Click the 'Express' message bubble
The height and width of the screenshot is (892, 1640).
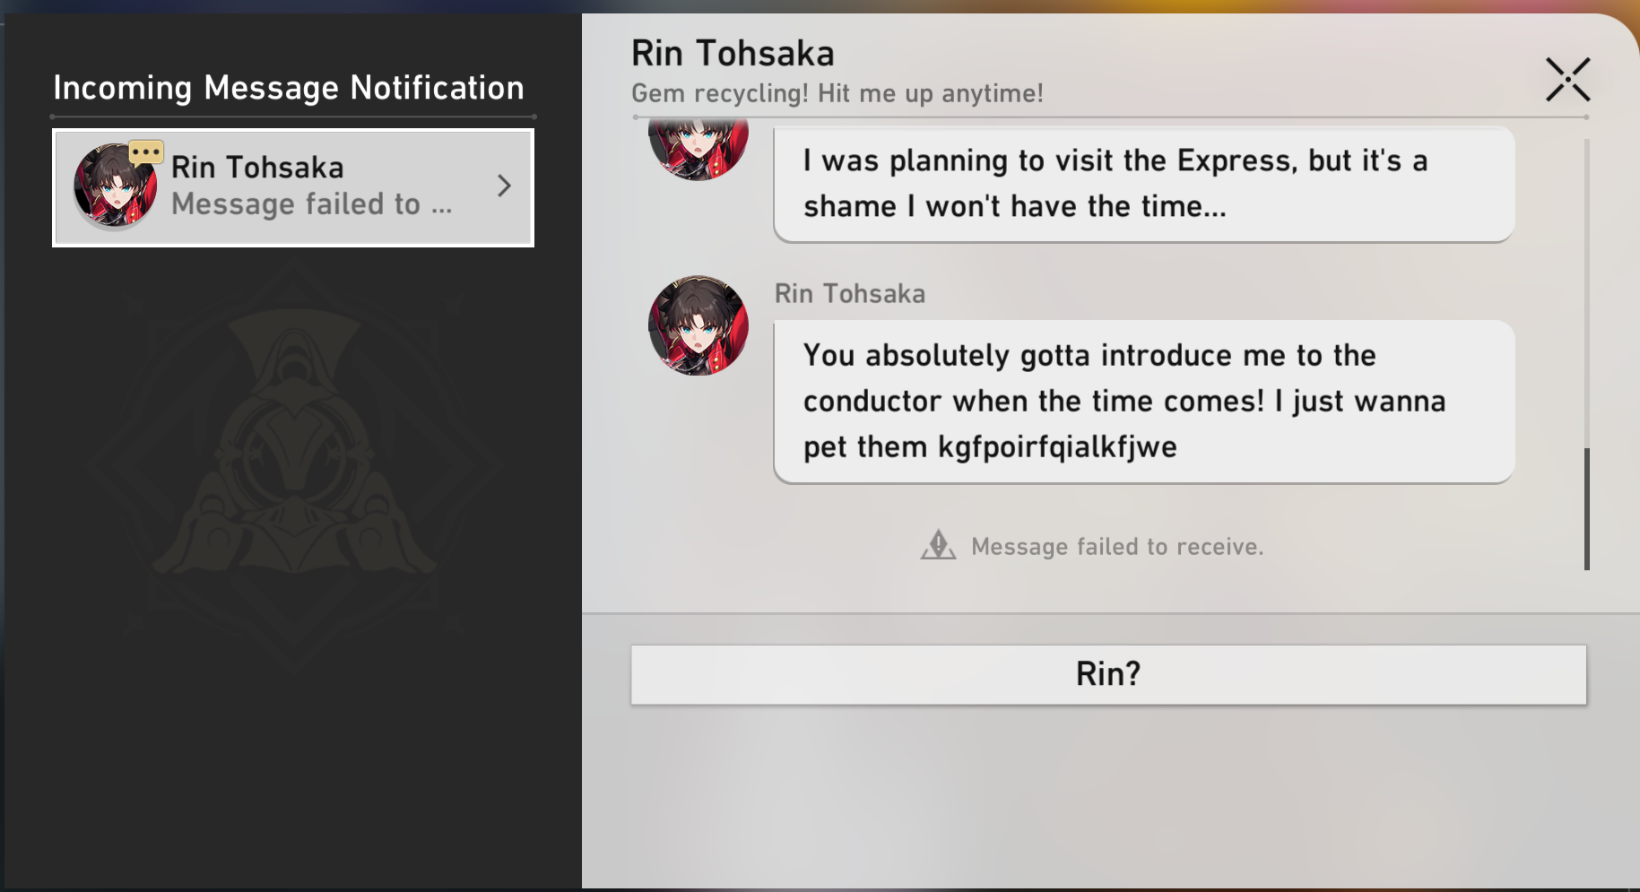click(x=1144, y=184)
